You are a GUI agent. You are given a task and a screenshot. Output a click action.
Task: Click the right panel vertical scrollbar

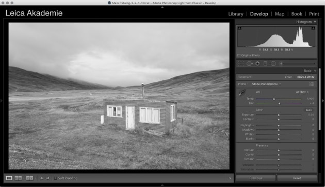320,99
